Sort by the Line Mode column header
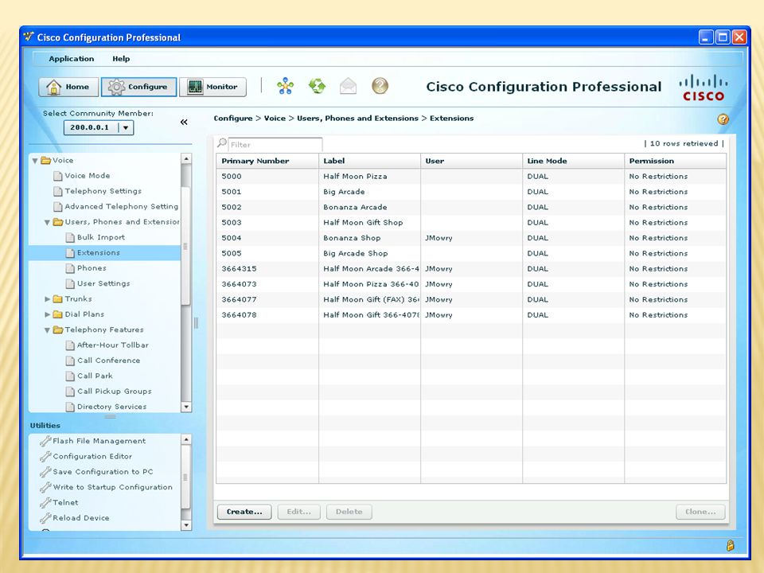The width and height of the screenshot is (764, 573). (x=574, y=161)
